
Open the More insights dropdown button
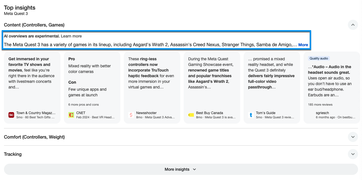point(181,169)
